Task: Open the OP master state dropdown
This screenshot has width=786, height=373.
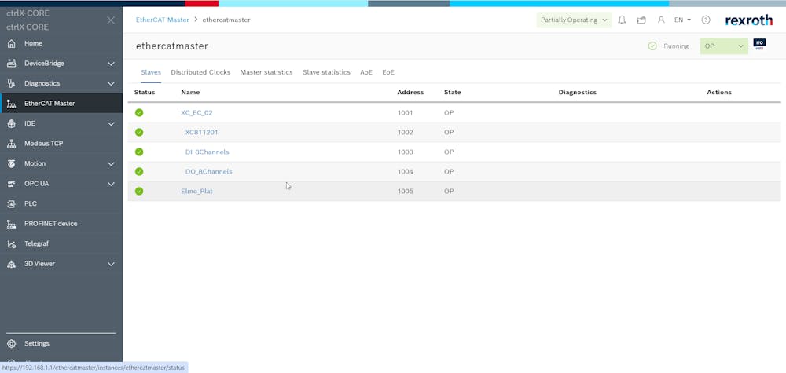Action: coord(723,46)
